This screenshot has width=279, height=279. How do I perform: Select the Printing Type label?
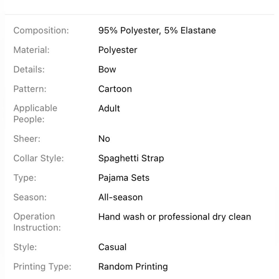[x=42, y=267]
